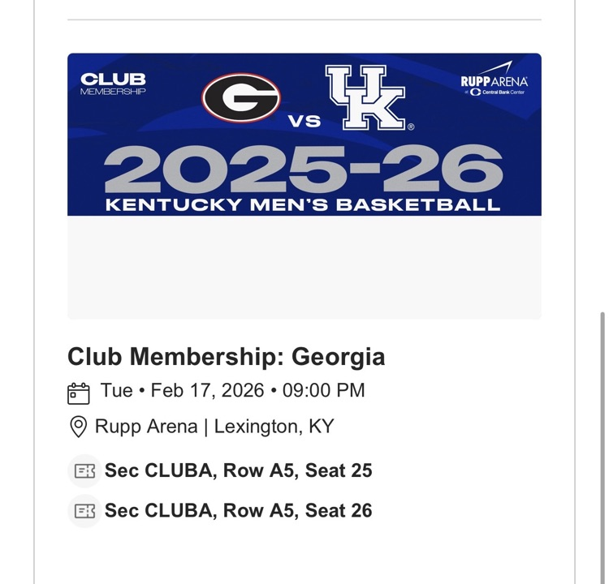Click the calendar icon beside the date
Screen dimensions: 609x584
(x=78, y=393)
